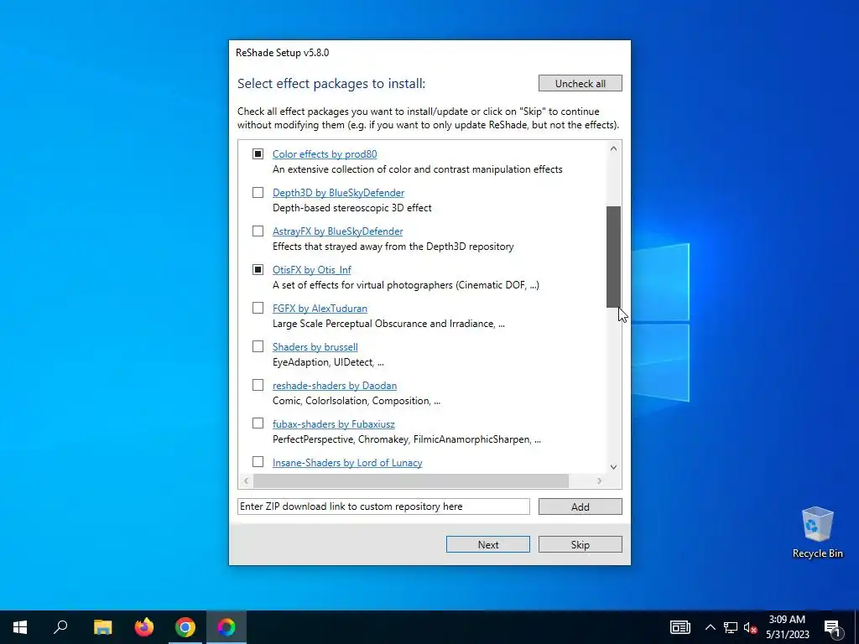Viewport: 859px width, 644px height.
Task: Open the notification center icon
Action: 833,627
